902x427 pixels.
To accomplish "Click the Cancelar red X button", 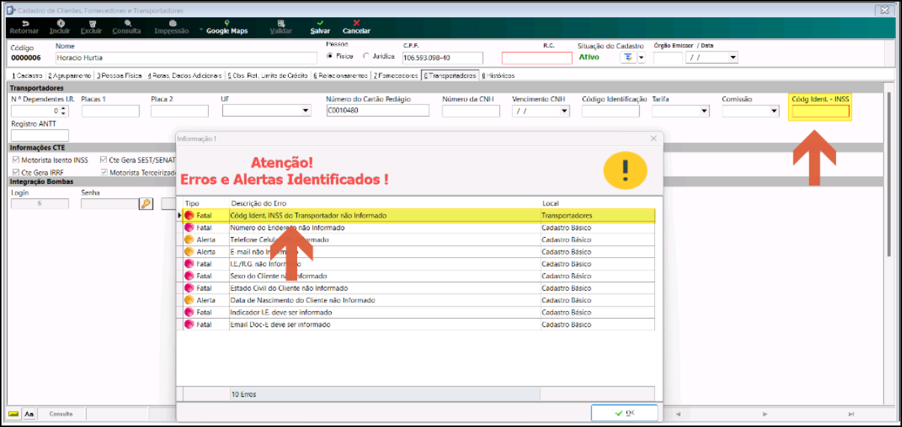I will (356, 27).
